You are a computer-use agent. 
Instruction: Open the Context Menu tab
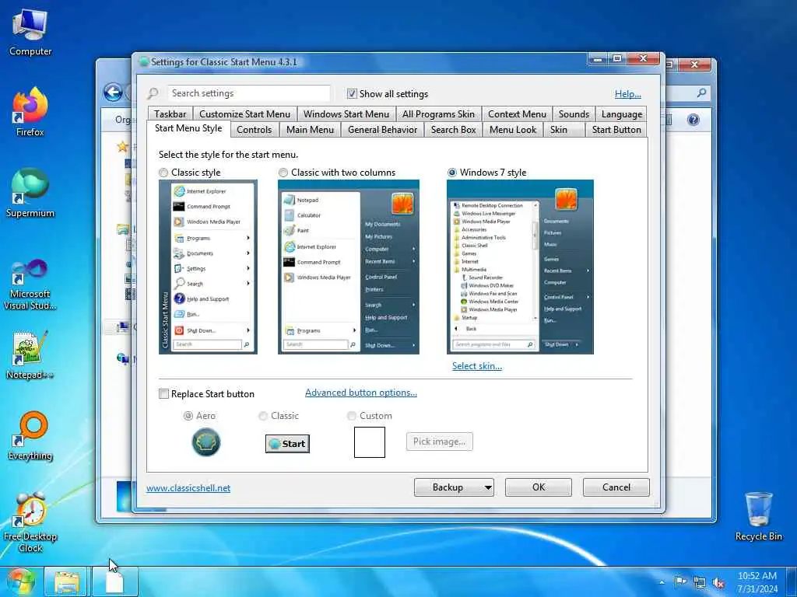517,114
